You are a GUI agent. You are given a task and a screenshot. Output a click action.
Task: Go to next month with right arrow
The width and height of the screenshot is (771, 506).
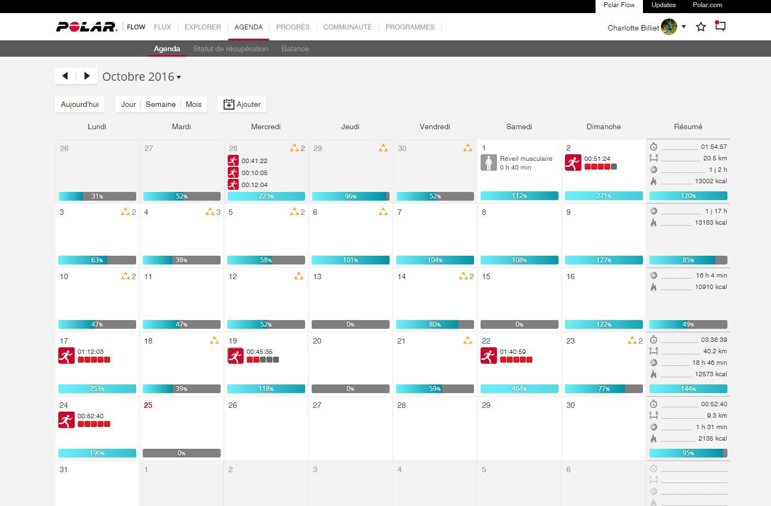coord(87,76)
